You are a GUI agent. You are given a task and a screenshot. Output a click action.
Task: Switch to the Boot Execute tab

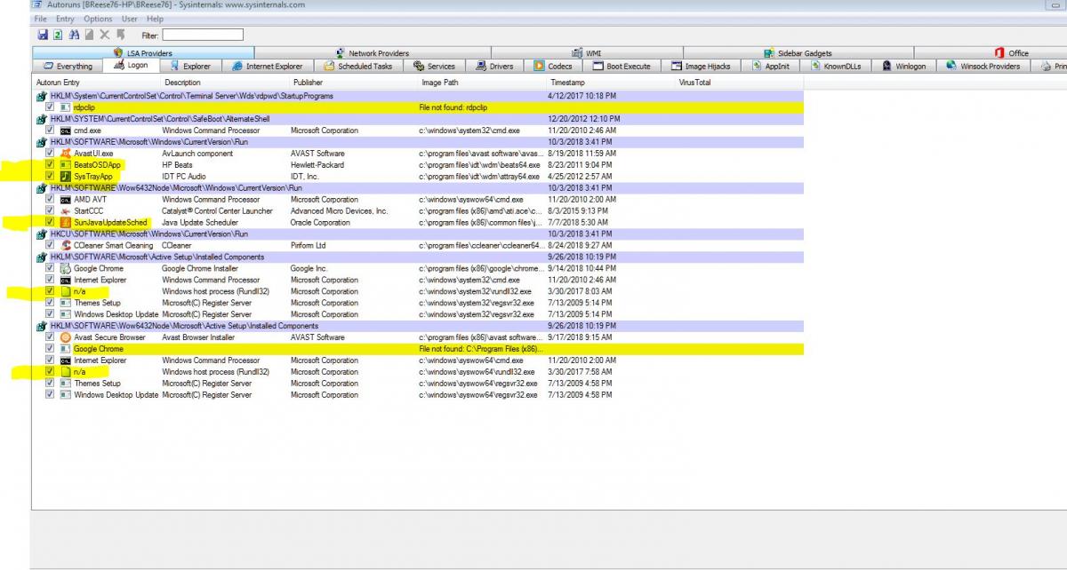(622, 67)
